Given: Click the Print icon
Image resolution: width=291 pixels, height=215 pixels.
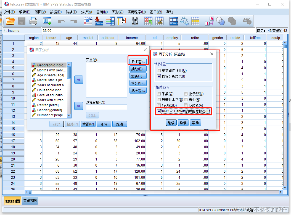Looking at the screenshot, I should (x=33, y=21).
